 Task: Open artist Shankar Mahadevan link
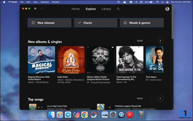(75, 80)
